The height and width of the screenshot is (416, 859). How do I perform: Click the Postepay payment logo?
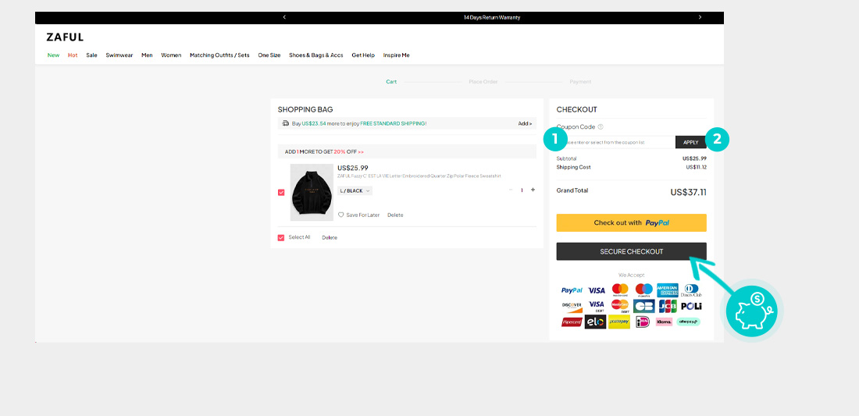pos(619,322)
